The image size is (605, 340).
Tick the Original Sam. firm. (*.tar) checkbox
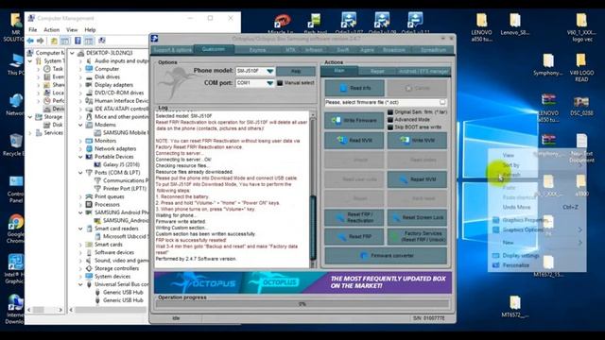click(x=390, y=112)
